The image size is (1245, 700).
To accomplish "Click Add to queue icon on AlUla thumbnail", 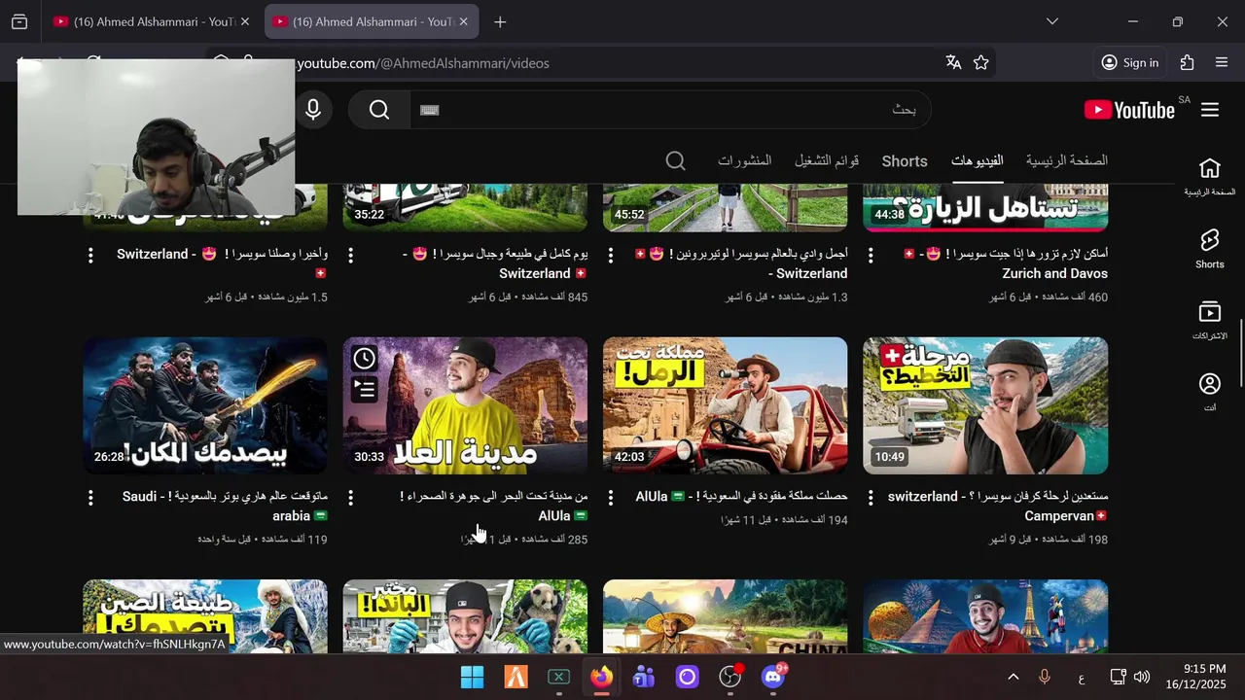I will point(364,390).
